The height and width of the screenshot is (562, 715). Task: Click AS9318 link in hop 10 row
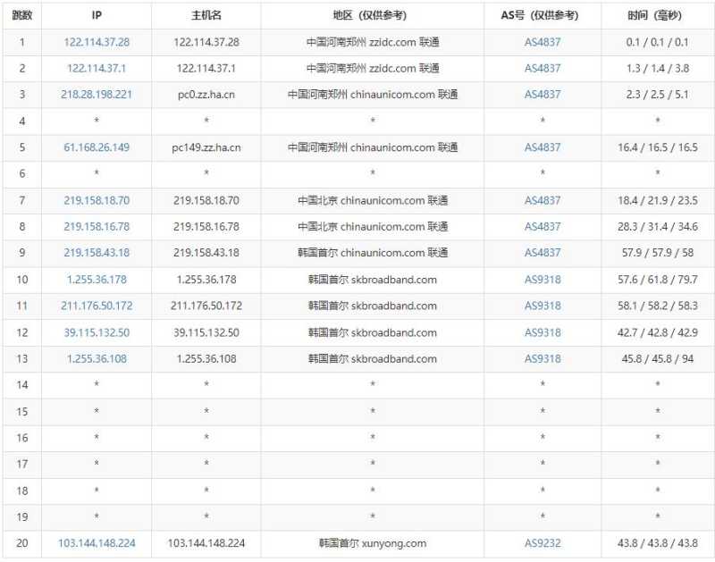pyautogui.click(x=543, y=280)
